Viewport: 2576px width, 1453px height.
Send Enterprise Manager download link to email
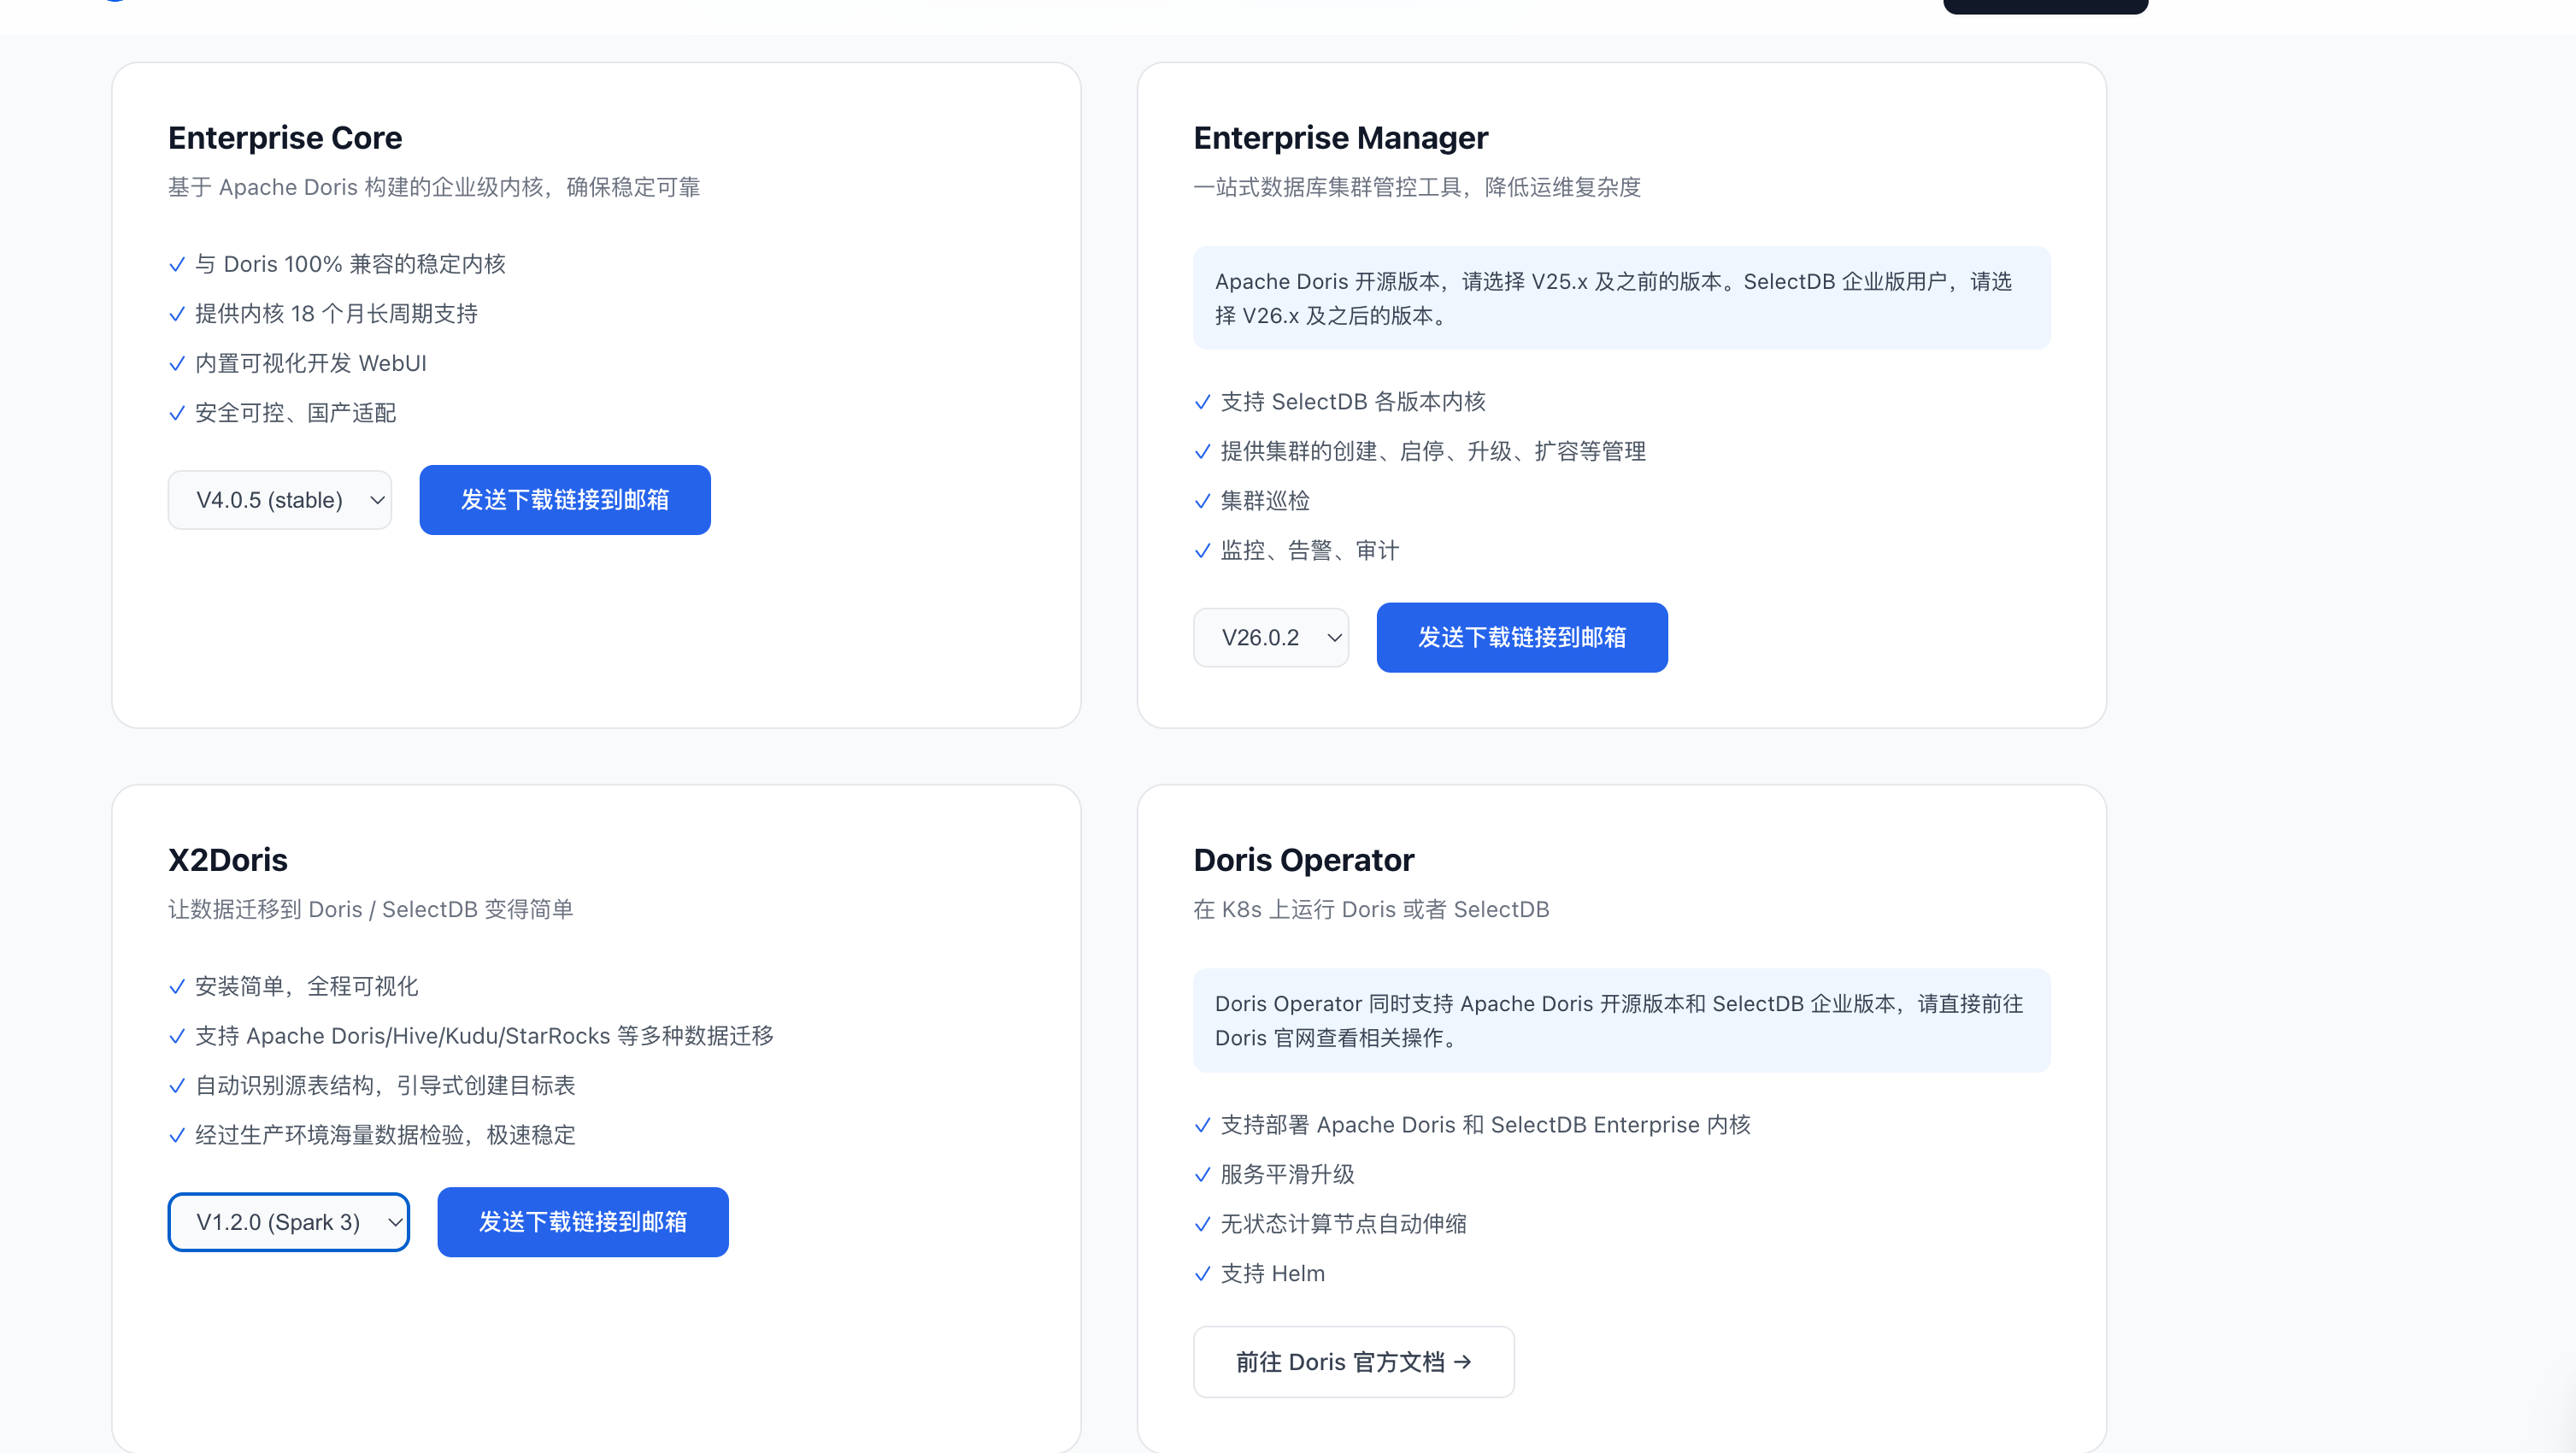1522,637
